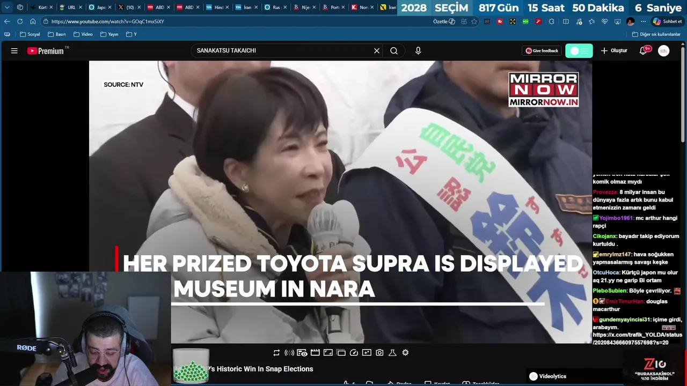687x386 pixels.
Task: Open the Yayın bookmarks folder
Action: click(x=110, y=34)
